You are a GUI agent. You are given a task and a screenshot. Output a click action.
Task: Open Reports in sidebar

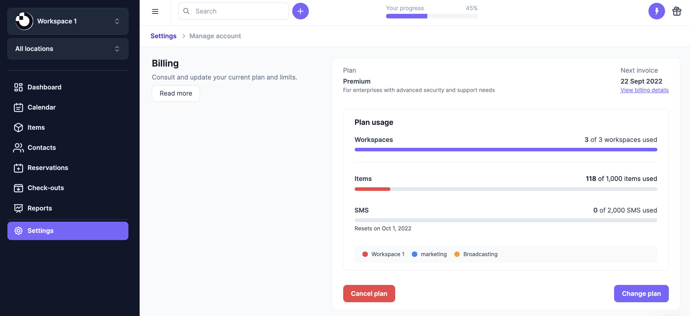point(68,208)
